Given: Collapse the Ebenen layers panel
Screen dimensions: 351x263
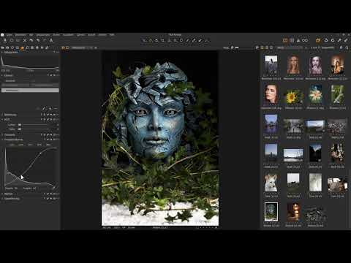Looking at the screenshot, I should tap(2, 75).
